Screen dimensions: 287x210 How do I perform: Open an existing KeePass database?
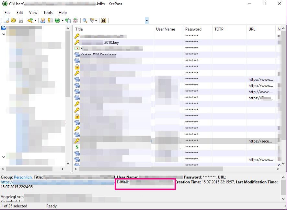tap(13, 20)
